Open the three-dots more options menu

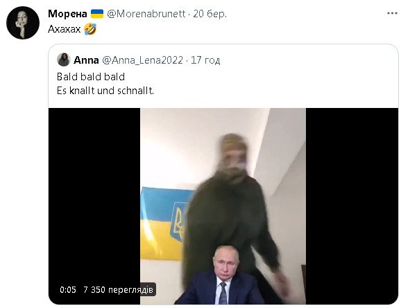pos(392,13)
